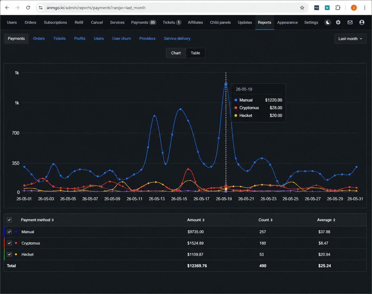Open the Affiliates page

(x=195, y=22)
